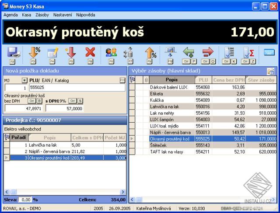Select receipt line 1 Lahvička na lak
Image resolution: width=280 pixels, height=213 pixels.
point(65,145)
